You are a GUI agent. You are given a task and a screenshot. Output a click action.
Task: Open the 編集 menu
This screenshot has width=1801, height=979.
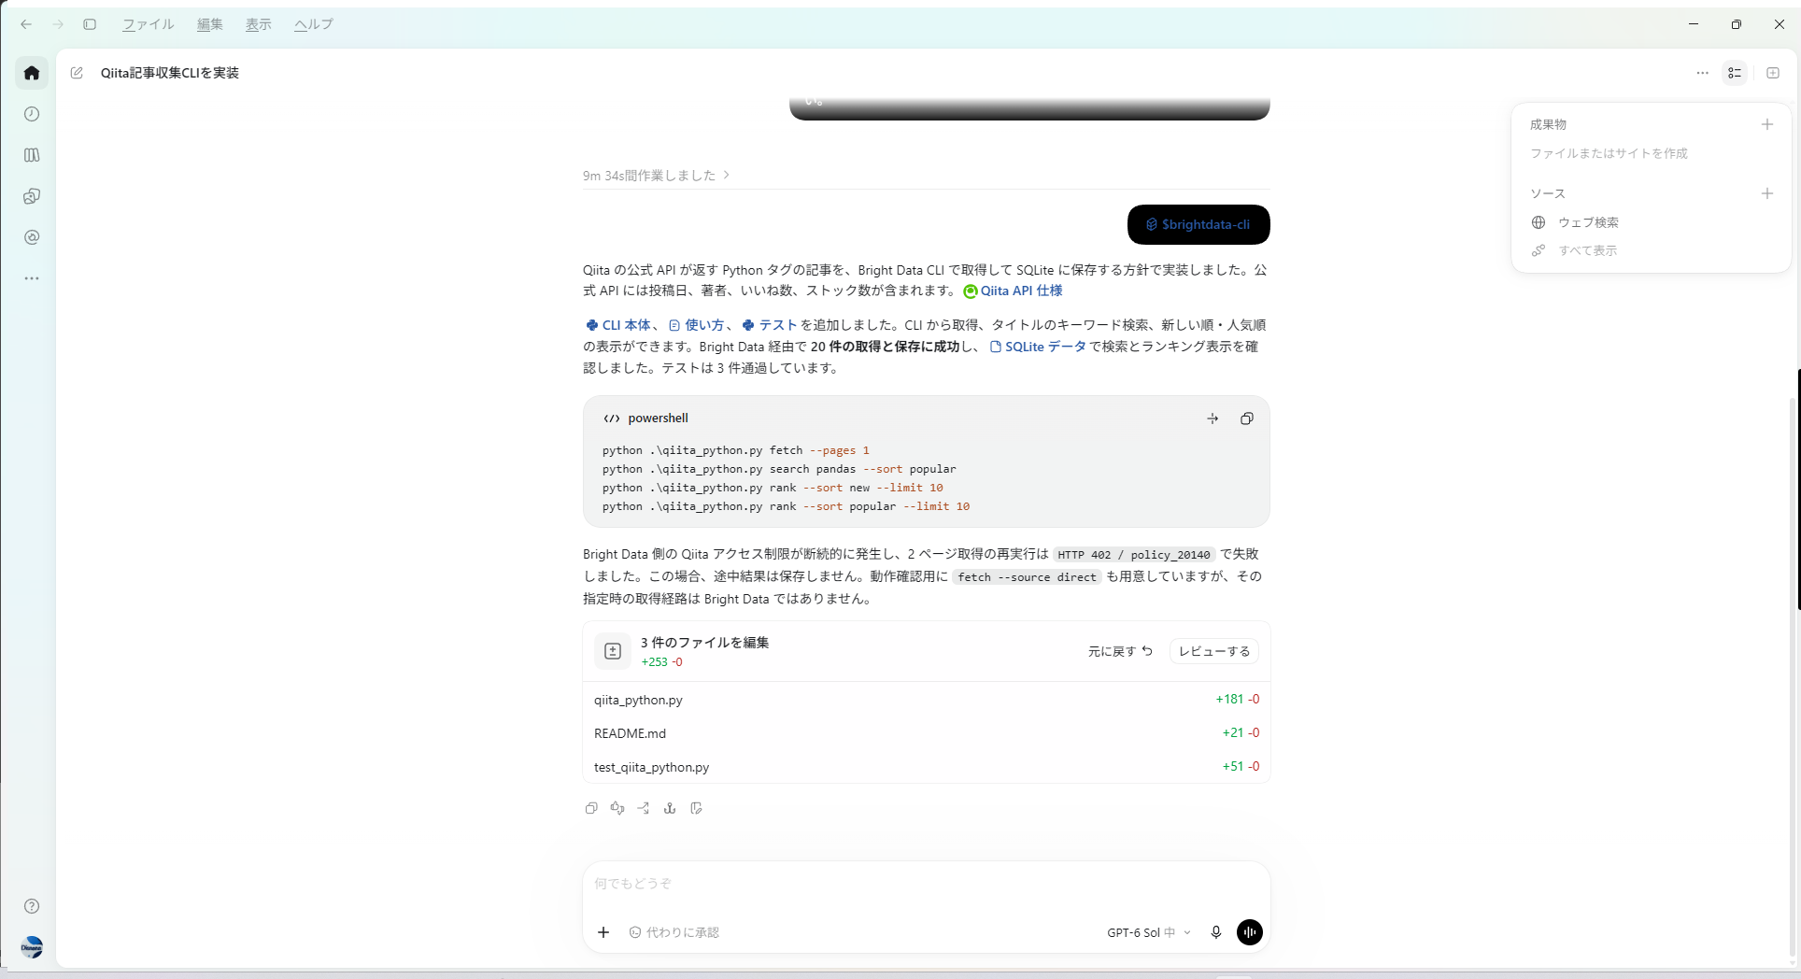pos(210,24)
